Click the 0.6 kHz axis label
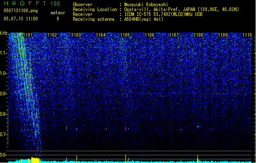The image size is (256, 163). pos(4,155)
